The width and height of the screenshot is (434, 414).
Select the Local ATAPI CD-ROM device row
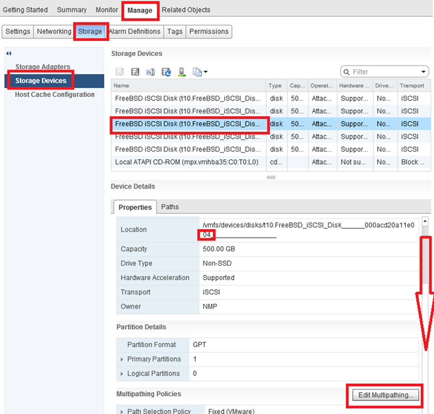click(188, 163)
